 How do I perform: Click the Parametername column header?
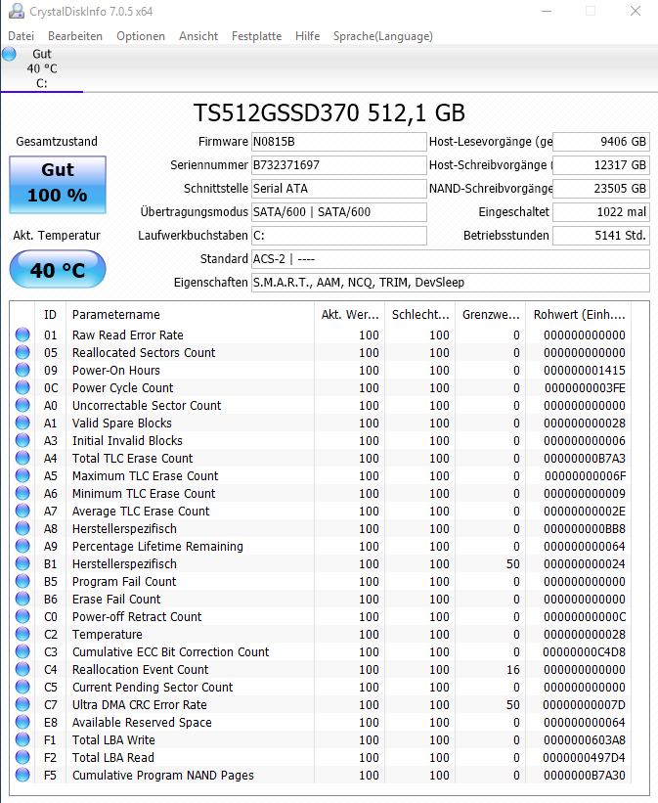click(190, 314)
